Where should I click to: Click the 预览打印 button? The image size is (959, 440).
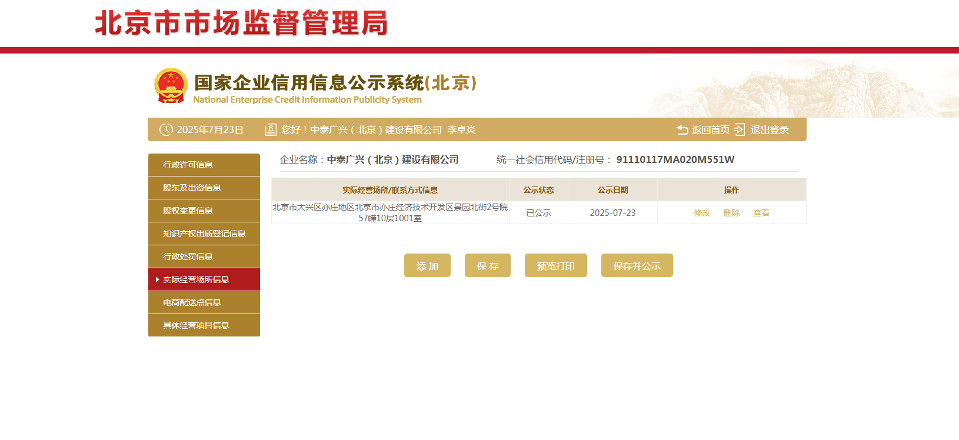[556, 265]
